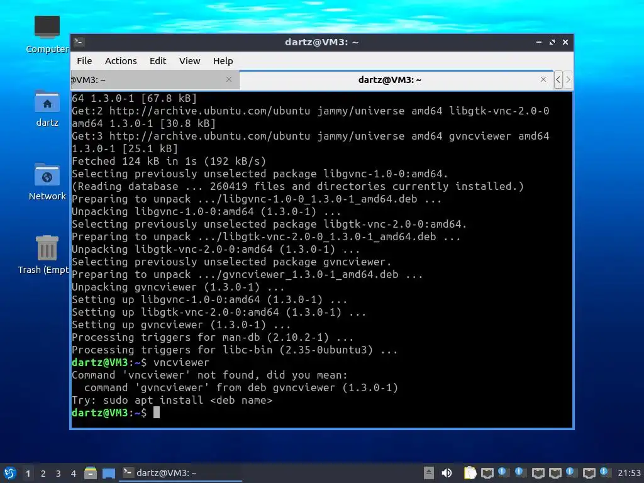Image resolution: width=644 pixels, height=483 pixels.
Task: Maximize the terminal window
Action: point(552,42)
